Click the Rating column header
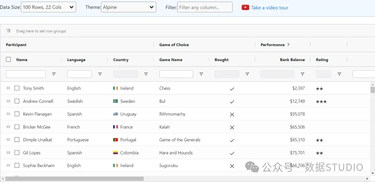The width and height of the screenshot is (375, 182). coord(322,60)
